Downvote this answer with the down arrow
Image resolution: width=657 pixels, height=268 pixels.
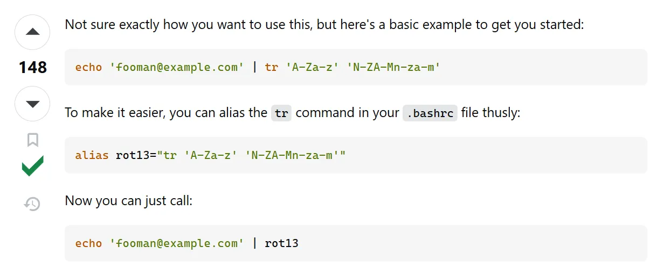click(32, 104)
